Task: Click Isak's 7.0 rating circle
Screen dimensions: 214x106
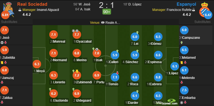Action: click(97, 53)
